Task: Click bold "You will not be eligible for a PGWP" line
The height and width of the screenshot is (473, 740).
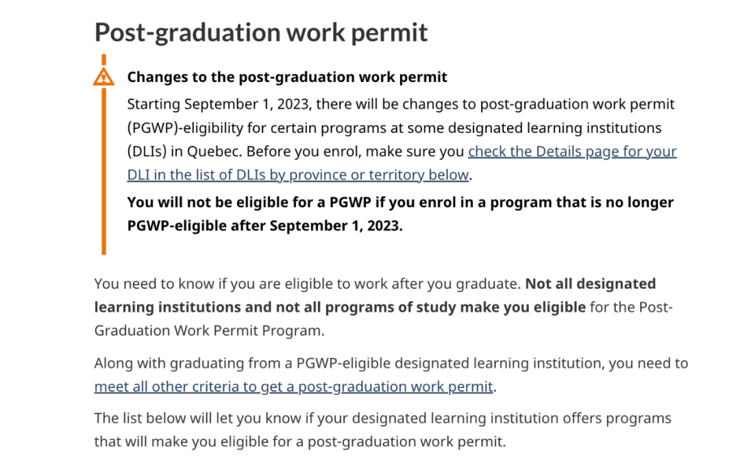Action: point(400,203)
